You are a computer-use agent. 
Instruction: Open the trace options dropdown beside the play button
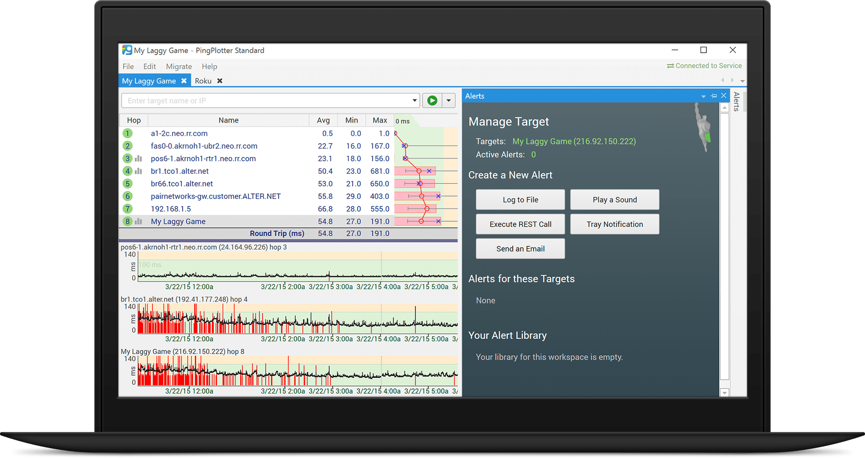click(449, 100)
